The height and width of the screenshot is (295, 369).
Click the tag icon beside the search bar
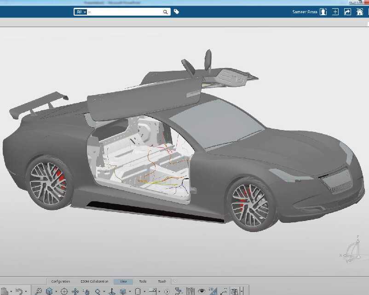[176, 11]
